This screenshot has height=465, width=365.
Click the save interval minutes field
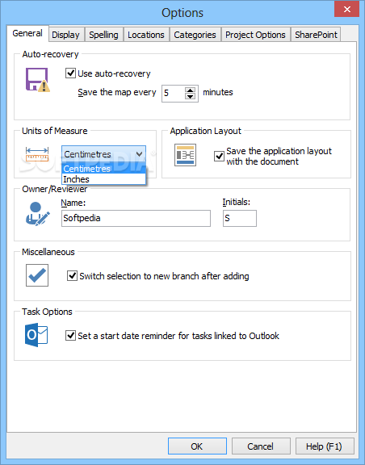[x=174, y=94]
